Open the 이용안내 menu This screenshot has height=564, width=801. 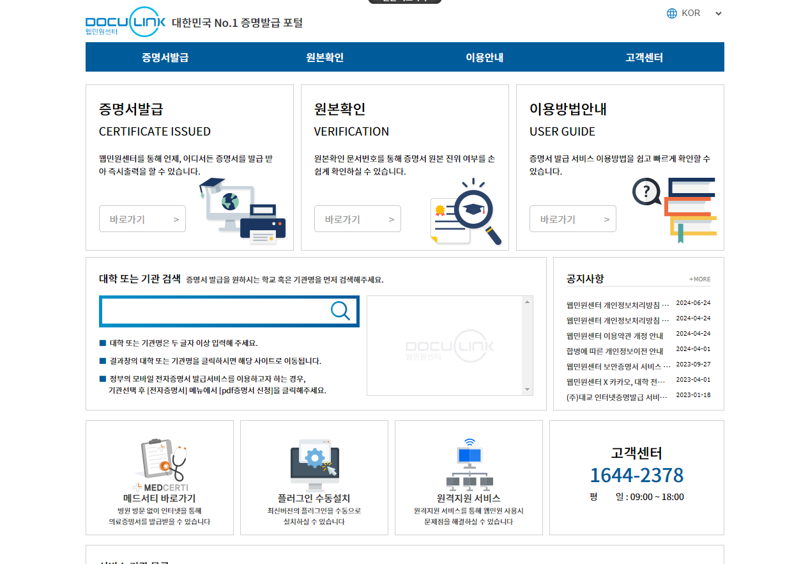click(x=484, y=57)
